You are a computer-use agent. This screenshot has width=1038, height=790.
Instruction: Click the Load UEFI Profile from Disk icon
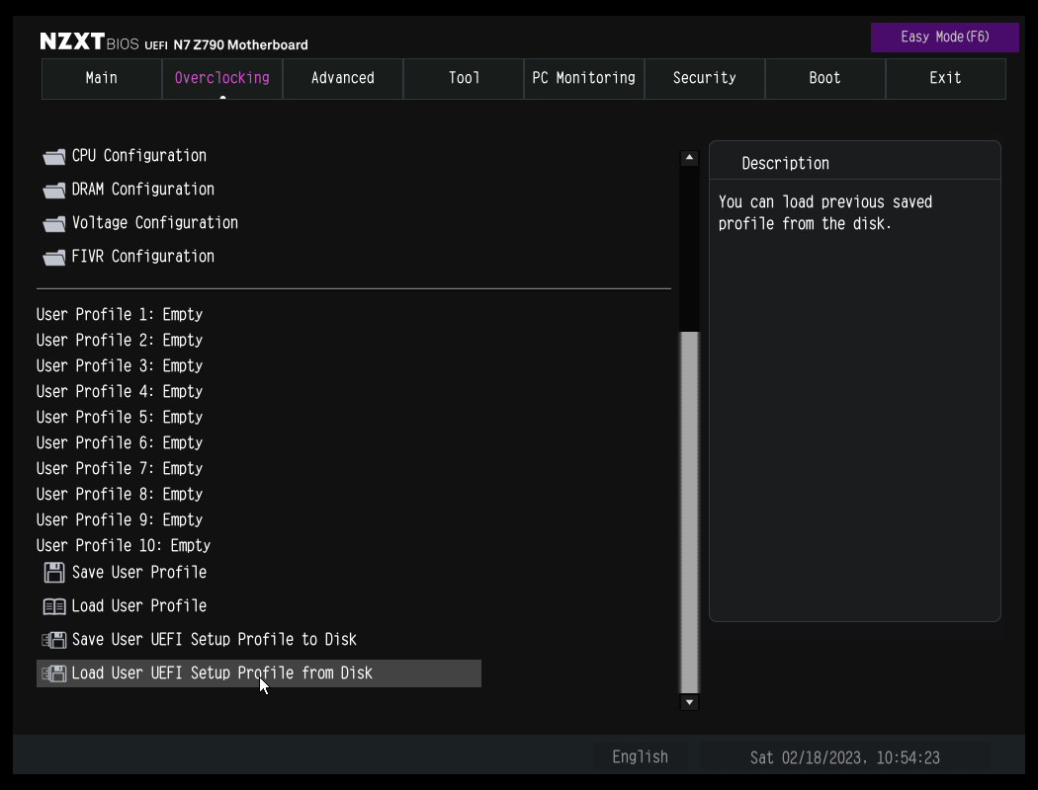54,673
